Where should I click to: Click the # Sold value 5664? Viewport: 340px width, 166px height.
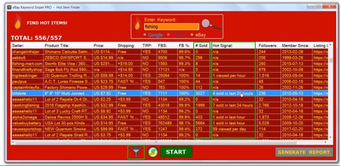pos(200,123)
